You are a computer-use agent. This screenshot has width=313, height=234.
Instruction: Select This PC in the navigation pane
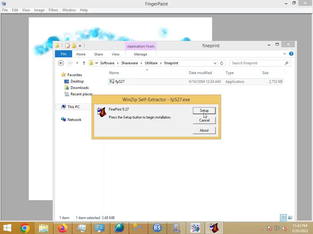pos(73,107)
